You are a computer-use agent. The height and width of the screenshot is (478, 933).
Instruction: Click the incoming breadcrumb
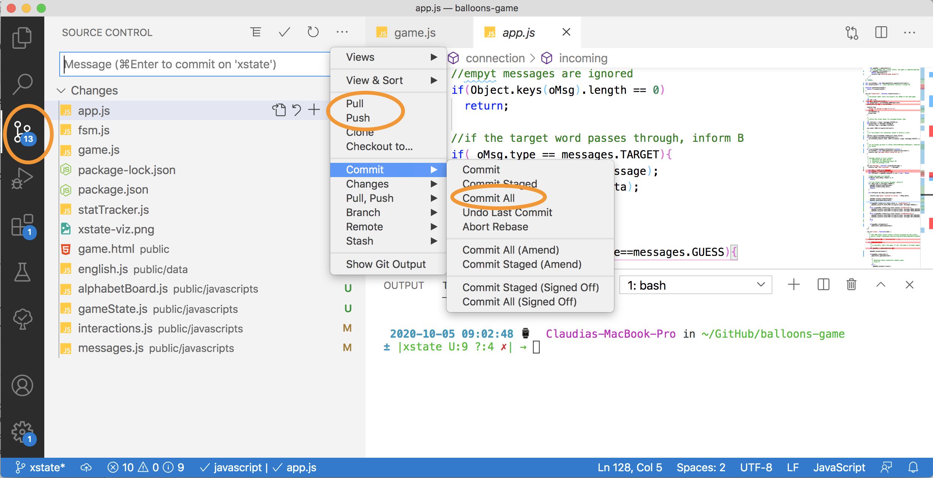pyautogui.click(x=583, y=58)
